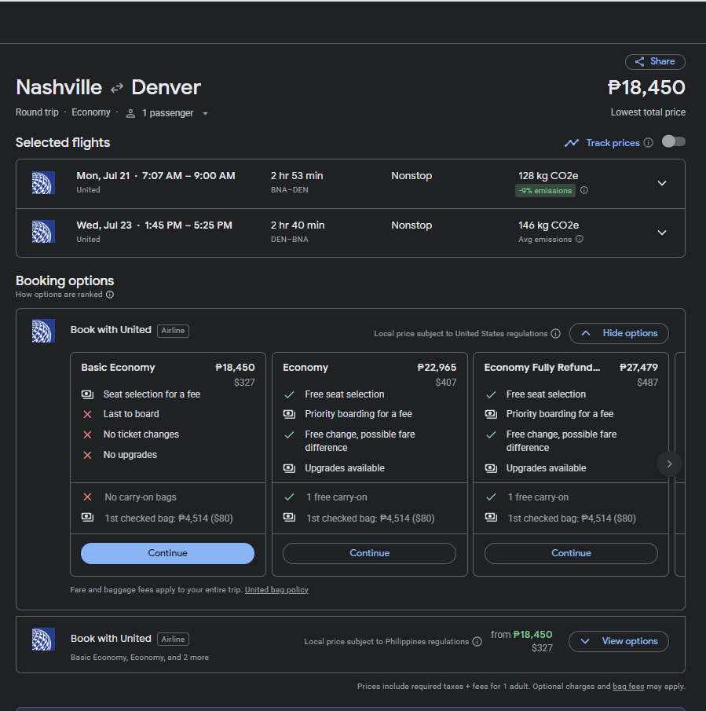This screenshot has width=706, height=711.
Task: Open the passenger count dropdown
Action: (x=205, y=113)
